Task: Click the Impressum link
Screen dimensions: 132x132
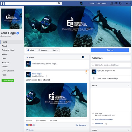Action: coord(99,124)
